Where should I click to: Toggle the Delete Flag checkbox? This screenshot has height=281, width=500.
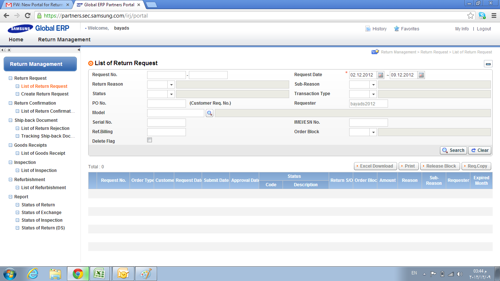149,140
